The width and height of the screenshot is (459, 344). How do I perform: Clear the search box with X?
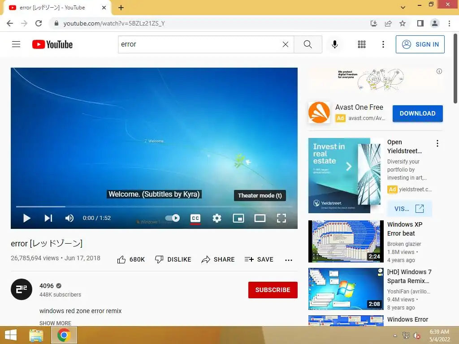(x=286, y=44)
